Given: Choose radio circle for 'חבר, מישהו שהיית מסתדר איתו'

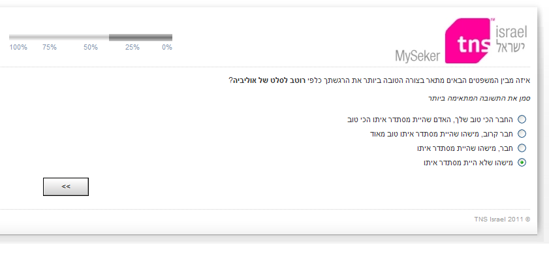Looking at the screenshot, I should pos(522,148).
